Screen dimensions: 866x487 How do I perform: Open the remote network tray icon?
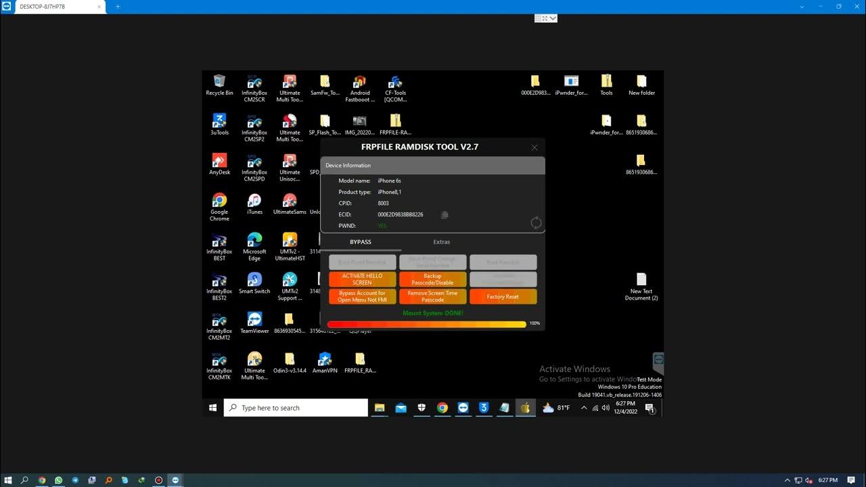point(595,408)
